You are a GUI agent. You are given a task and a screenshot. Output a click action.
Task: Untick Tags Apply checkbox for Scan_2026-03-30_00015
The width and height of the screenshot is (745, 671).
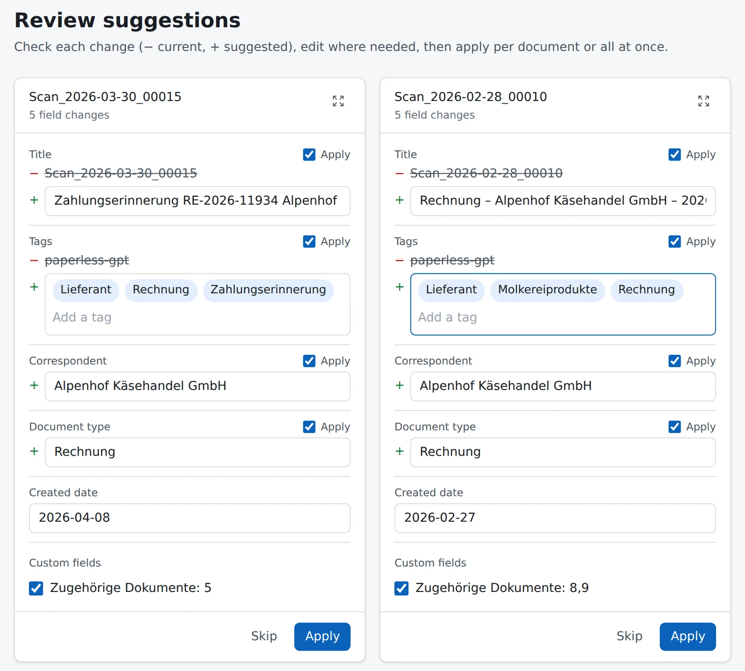pyautogui.click(x=309, y=242)
